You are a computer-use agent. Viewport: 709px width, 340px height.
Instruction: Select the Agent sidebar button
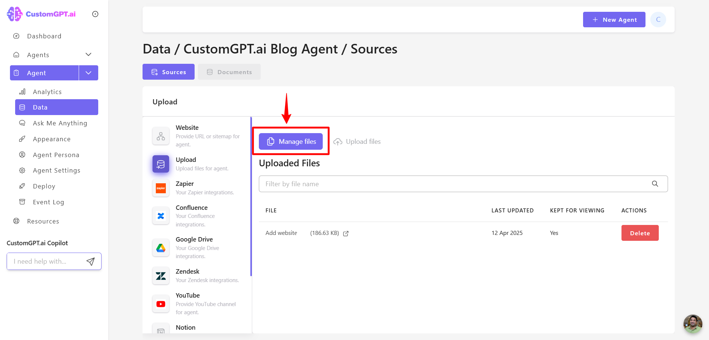(x=44, y=73)
